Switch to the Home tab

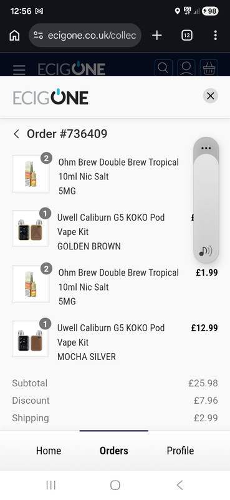coord(49,451)
